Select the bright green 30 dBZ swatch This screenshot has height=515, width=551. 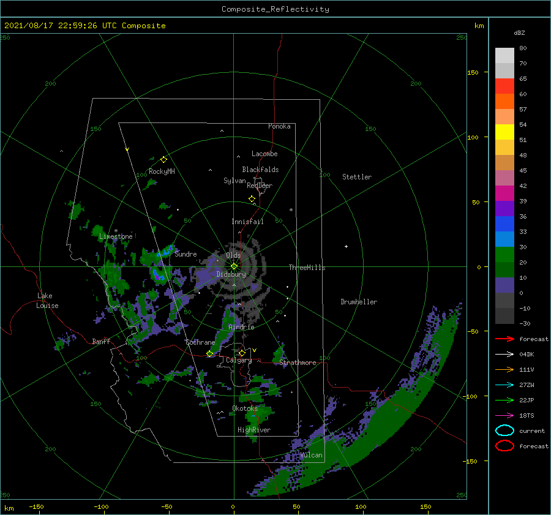pos(504,255)
